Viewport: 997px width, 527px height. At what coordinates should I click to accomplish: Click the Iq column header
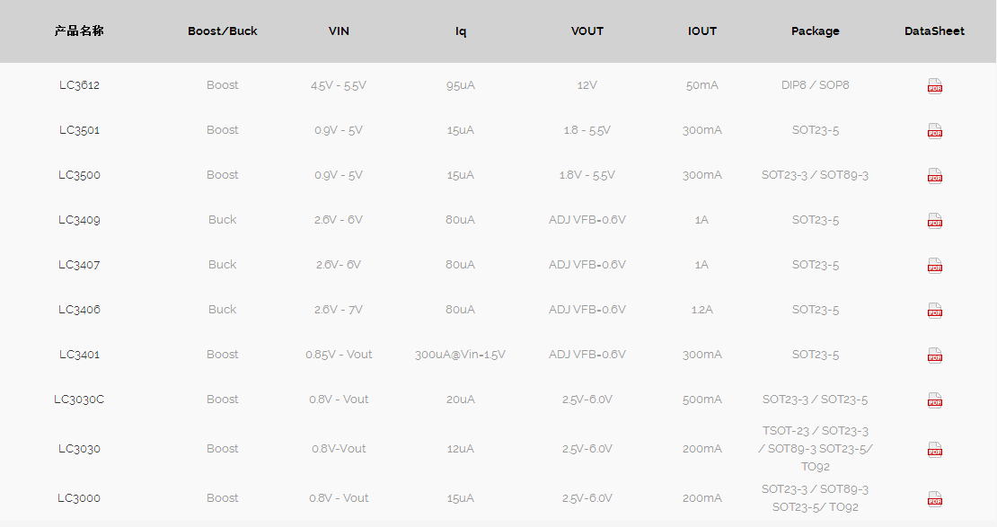461,31
